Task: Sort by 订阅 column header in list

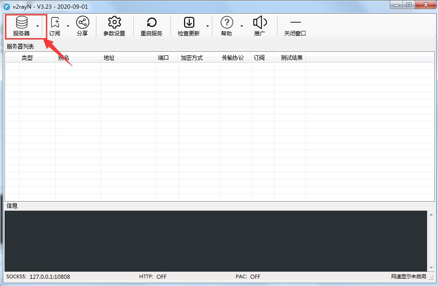Action: point(262,58)
